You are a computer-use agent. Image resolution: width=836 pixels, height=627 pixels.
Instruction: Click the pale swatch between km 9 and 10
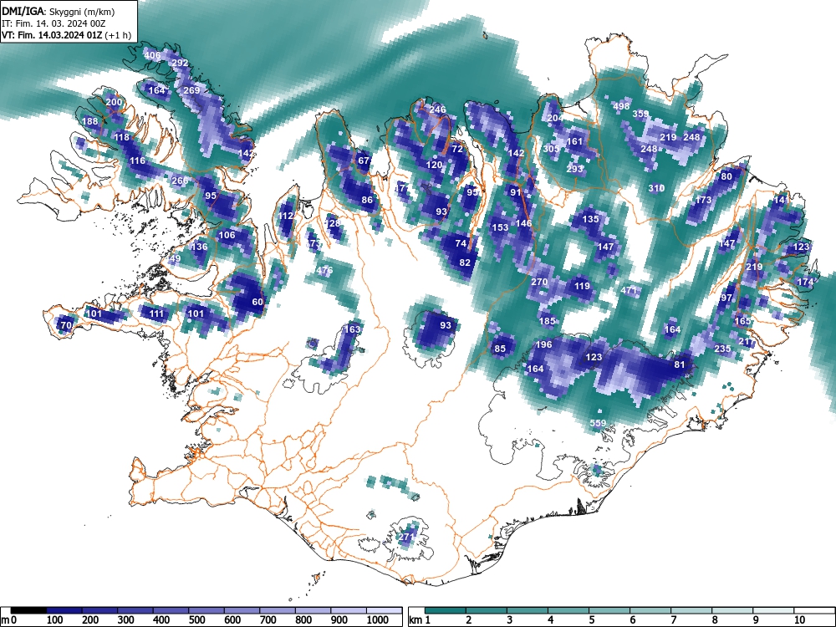coord(773,610)
